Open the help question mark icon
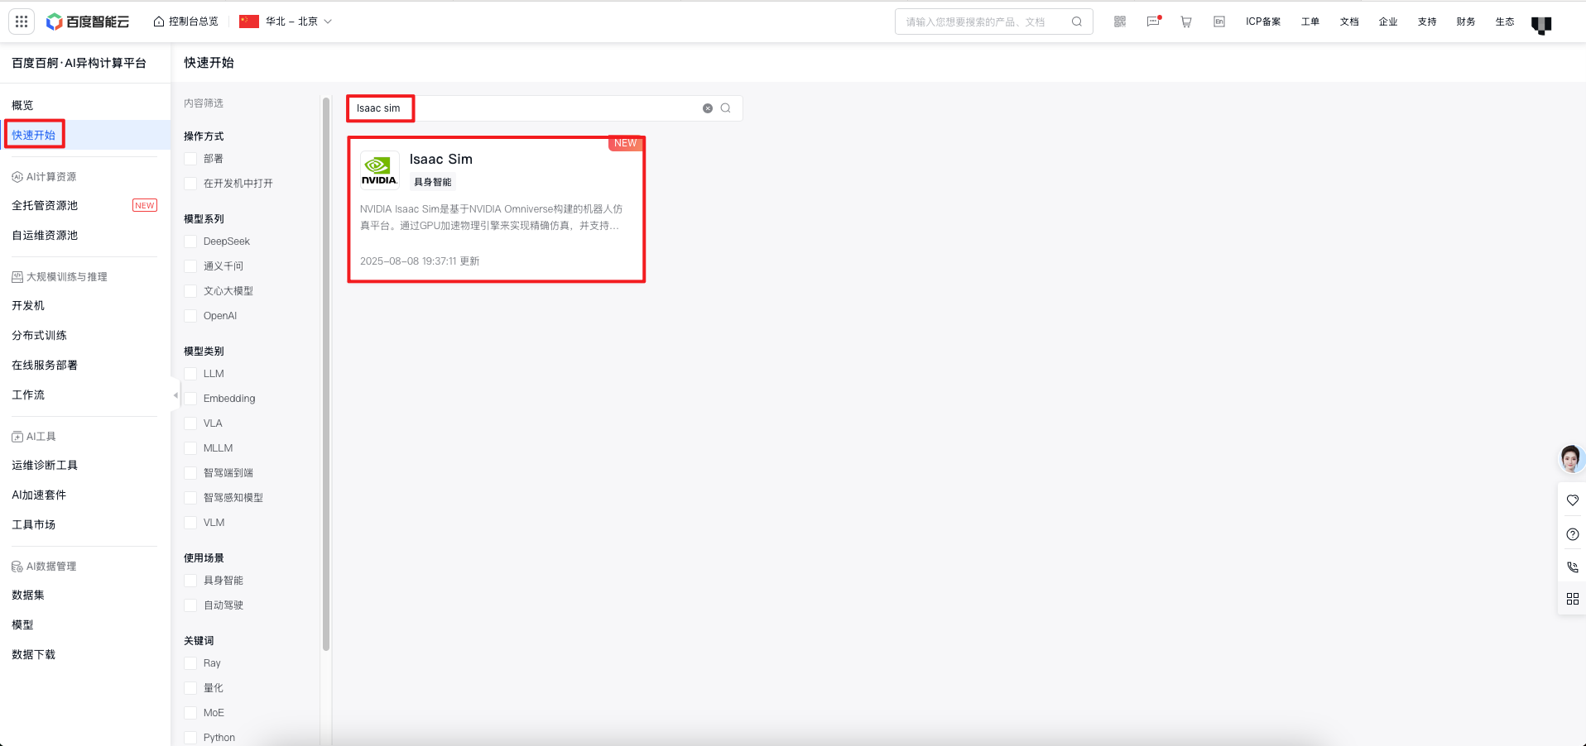This screenshot has height=746, width=1586. click(1572, 534)
